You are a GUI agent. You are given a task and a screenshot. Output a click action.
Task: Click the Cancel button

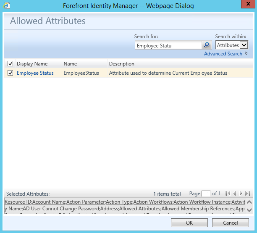tap(230, 223)
